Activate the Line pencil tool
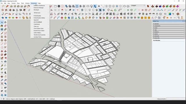Viewport: 186px width, 104px height. [2, 34]
